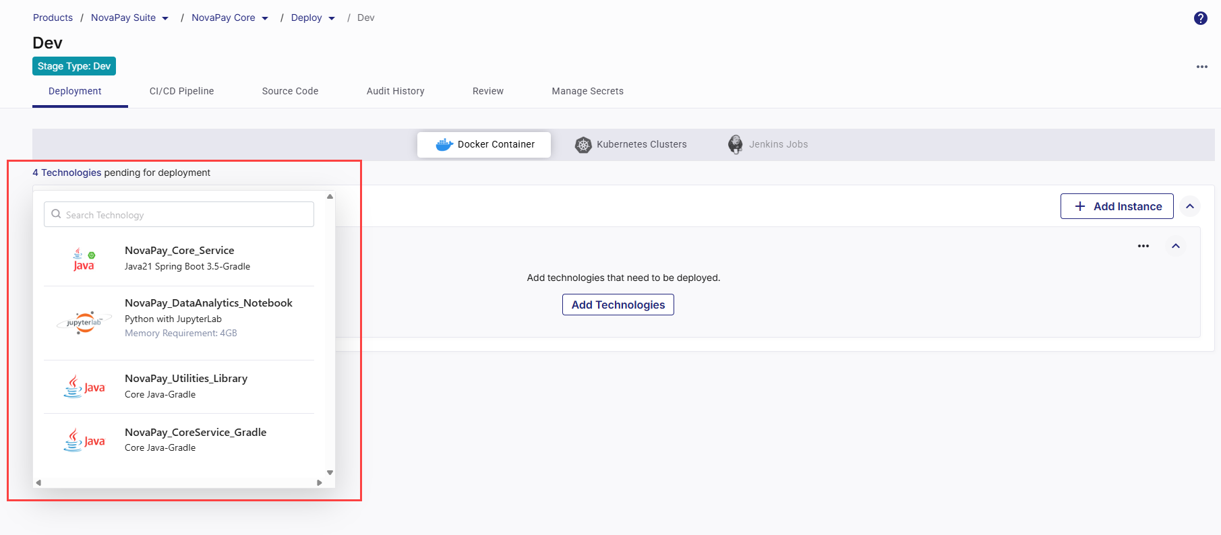This screenshot has width=1221, height=535.
Task: Open the Review tab
Action: (487, 91)
